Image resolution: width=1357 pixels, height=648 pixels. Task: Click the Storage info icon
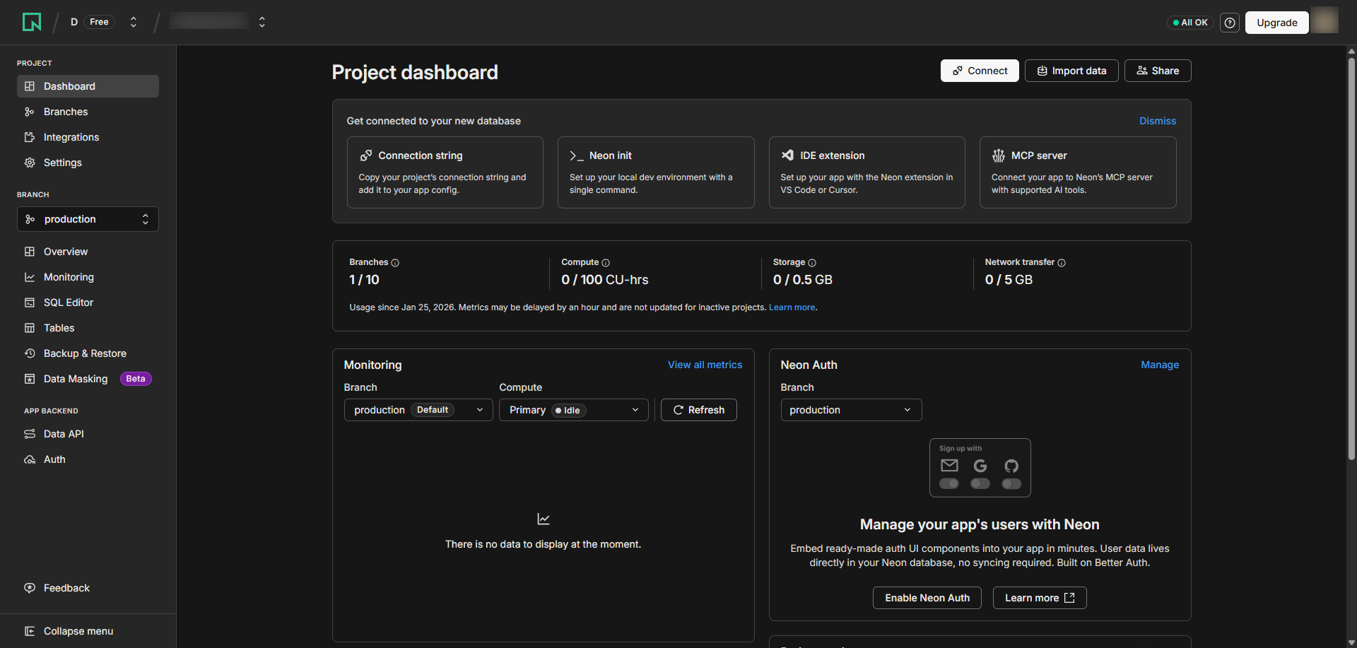pos(812,263)
